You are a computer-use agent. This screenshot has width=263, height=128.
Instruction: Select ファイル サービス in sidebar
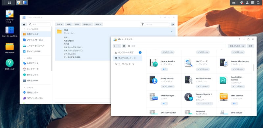(36, 40)
